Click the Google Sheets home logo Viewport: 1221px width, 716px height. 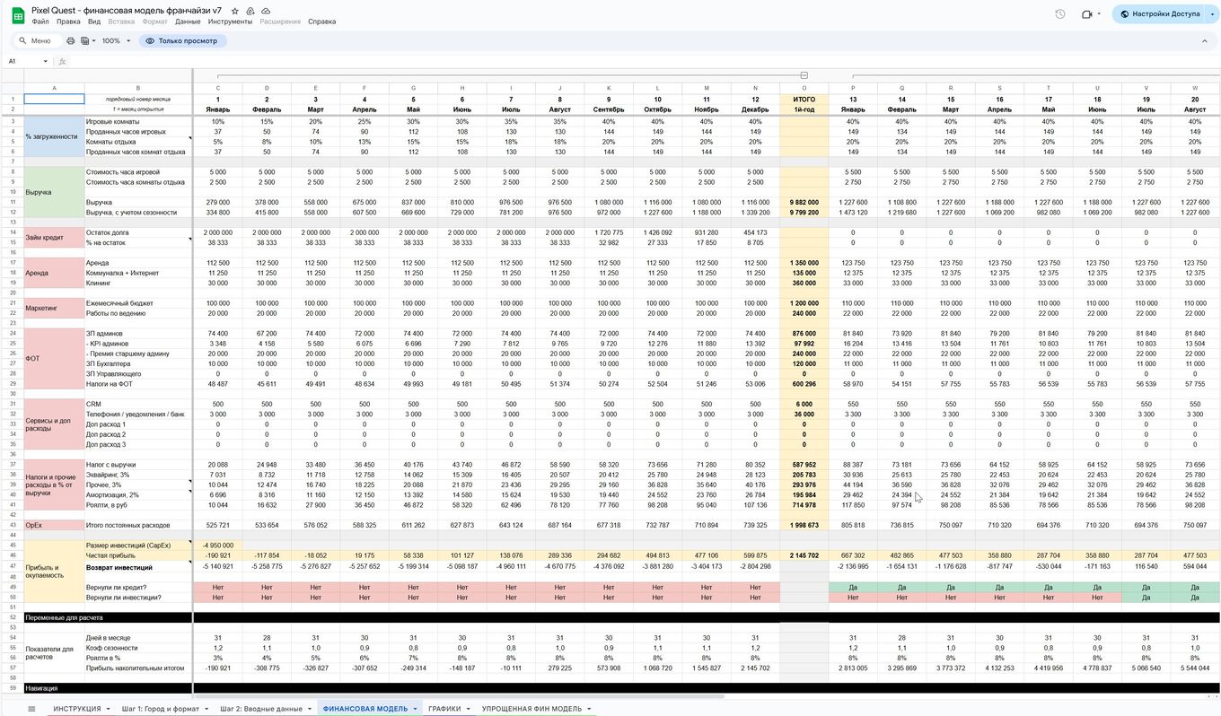(x=18, y=14)
